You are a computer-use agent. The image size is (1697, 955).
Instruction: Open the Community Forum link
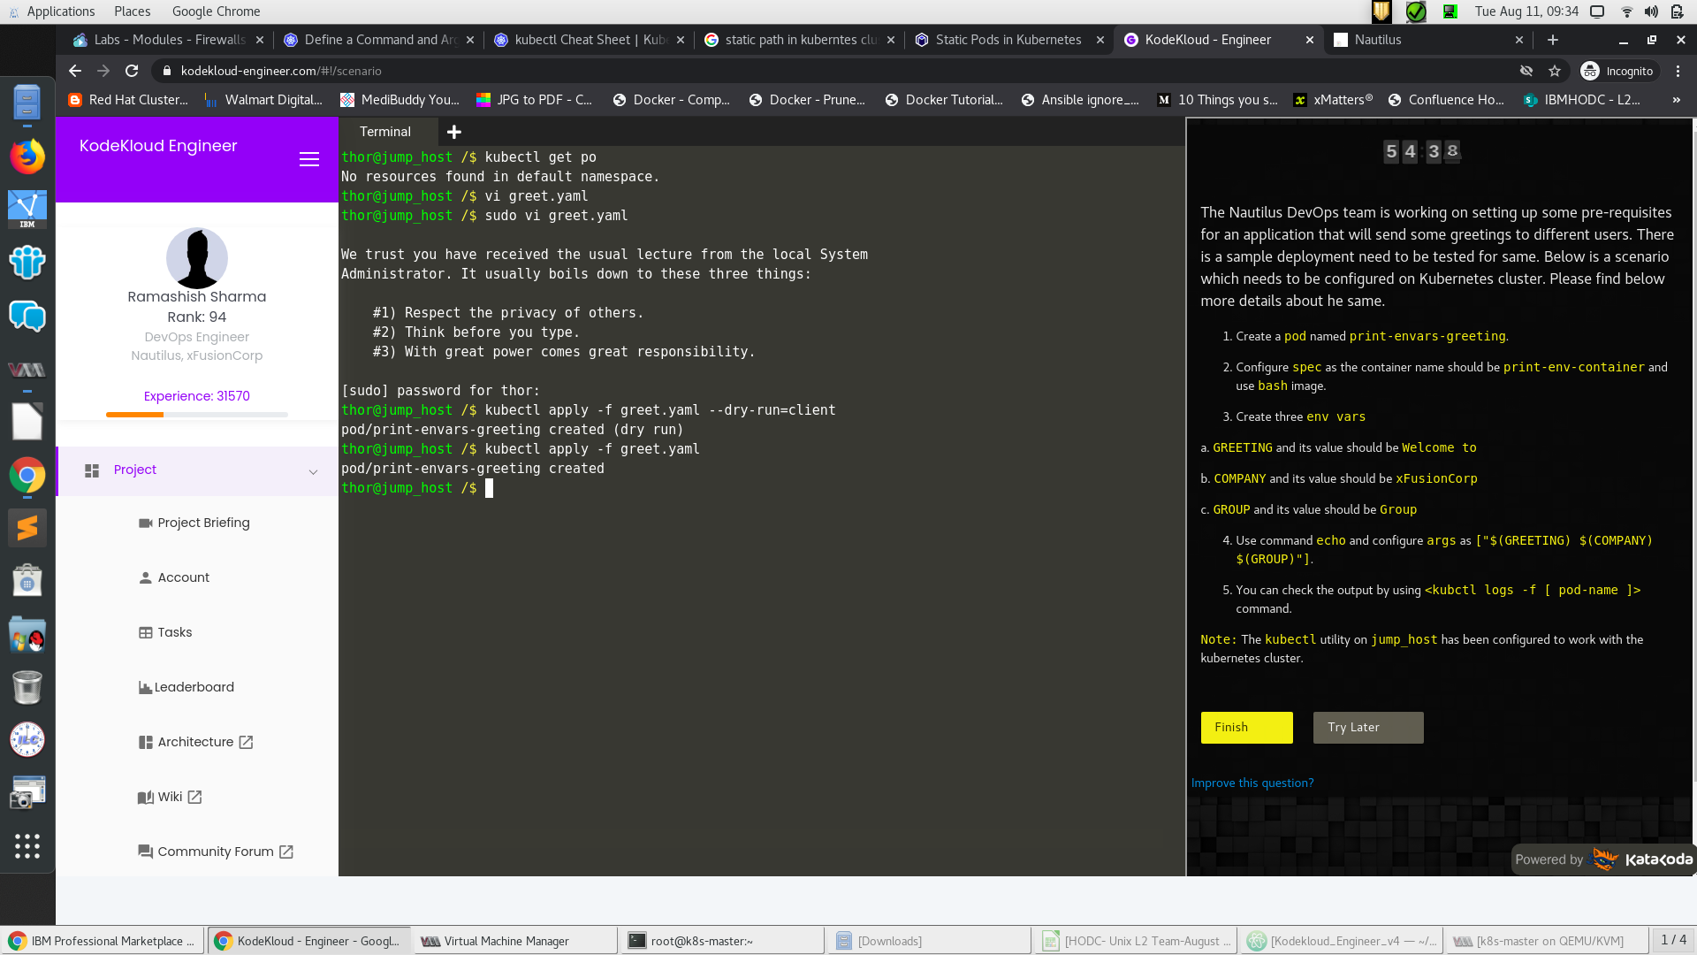(x=215, y=852)
